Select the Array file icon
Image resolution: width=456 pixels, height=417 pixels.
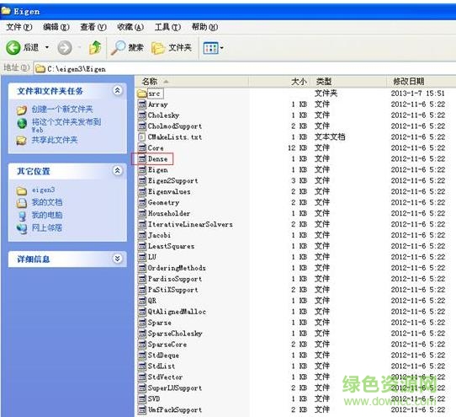142,104
